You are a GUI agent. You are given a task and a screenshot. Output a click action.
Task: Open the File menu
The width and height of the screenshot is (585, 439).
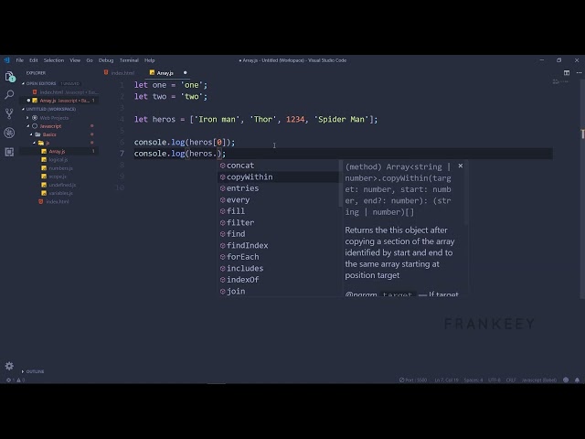(20, 60)
